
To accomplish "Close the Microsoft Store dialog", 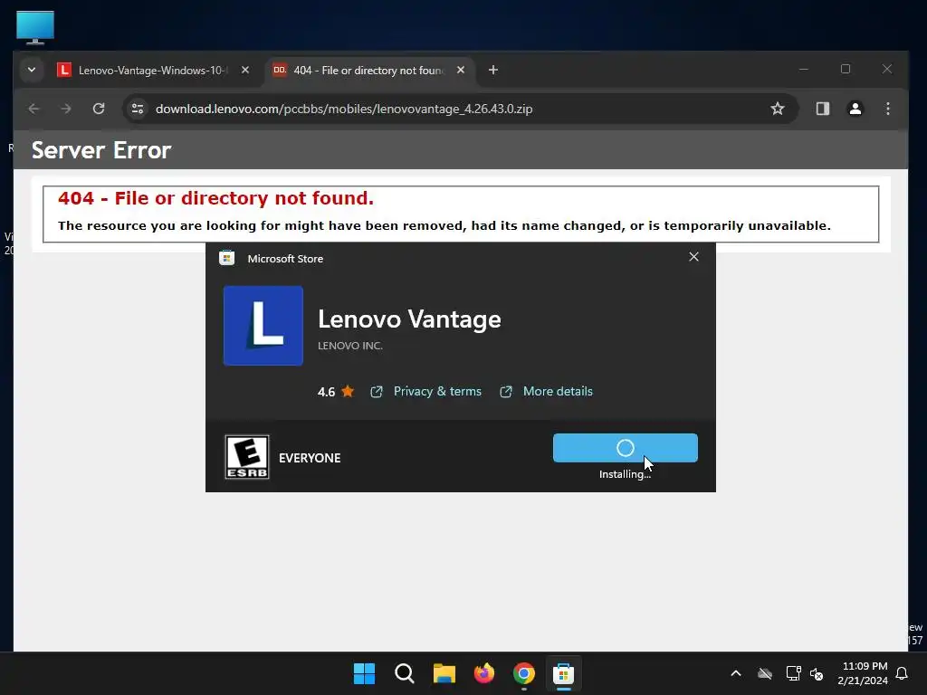I will (694, 256).
